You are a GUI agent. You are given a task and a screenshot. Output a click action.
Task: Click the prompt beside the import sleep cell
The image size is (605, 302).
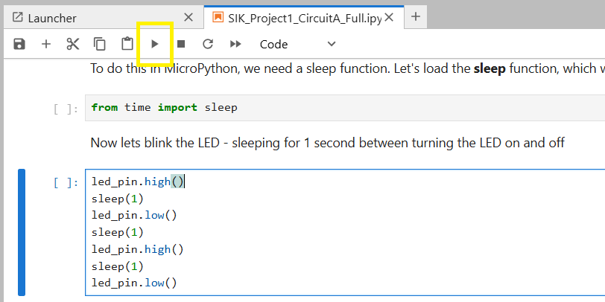coord(66,109)
